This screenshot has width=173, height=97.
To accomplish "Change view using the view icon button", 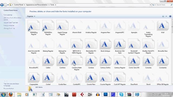I will [x=163, y=16].
